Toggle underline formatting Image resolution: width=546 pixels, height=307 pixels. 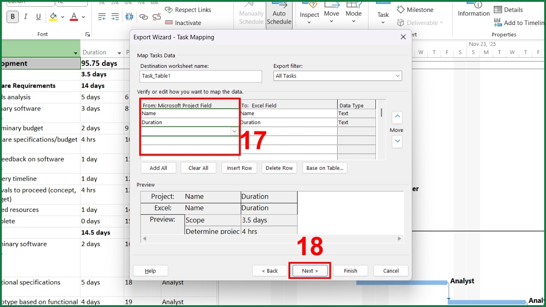[x=37, y=16]
